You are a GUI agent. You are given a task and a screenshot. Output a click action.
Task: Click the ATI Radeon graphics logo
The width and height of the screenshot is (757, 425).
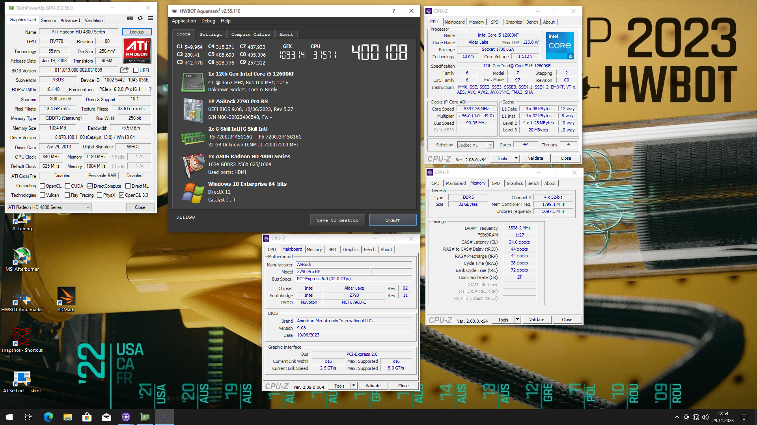137,50
